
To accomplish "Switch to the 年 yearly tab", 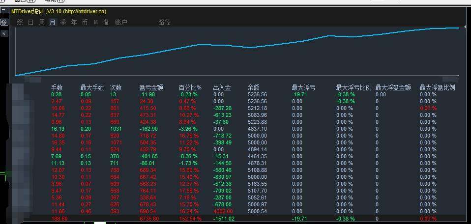I will coord(74,22).
